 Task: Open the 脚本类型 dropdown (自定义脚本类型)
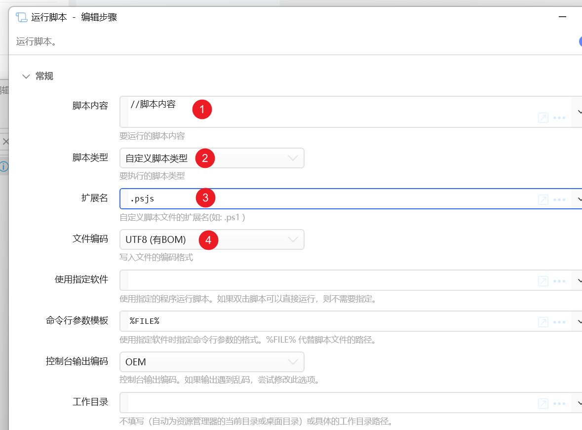click(212, 158)
